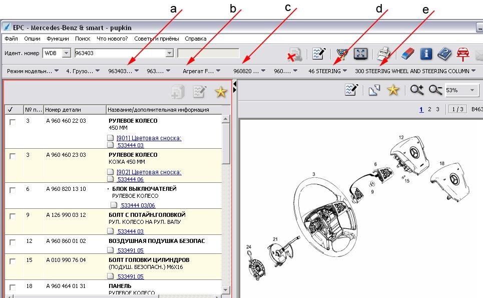Tick the checkbox for part A 960 464 01 31

pos(13,287)
